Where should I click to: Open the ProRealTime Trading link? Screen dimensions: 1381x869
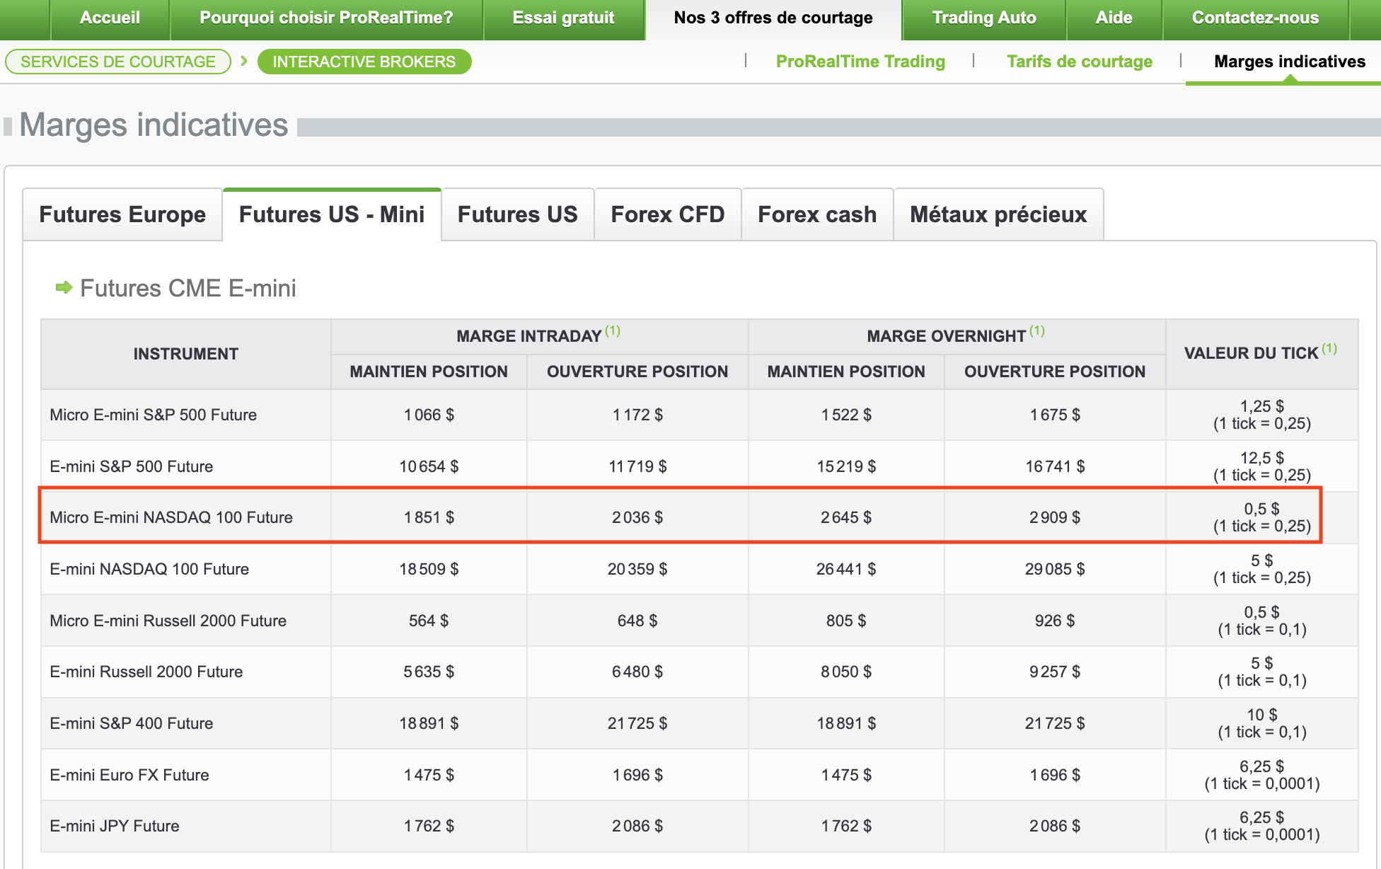(860, 62)
